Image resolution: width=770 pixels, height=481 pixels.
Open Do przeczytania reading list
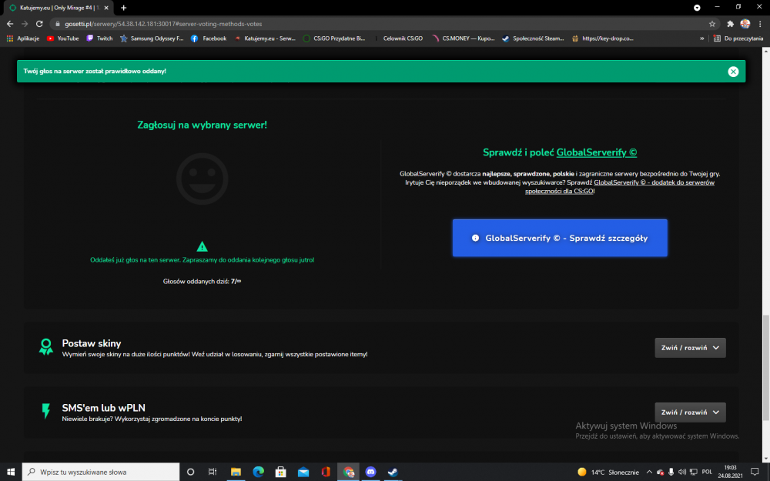click(x=738, y=38)
